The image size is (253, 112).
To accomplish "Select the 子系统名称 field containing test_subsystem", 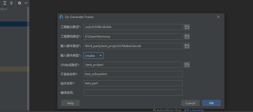I will coord(133,74).
